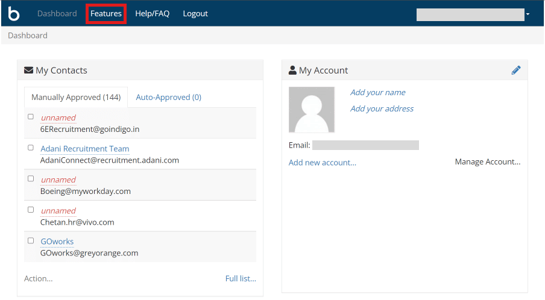Screen dimensions: 545x300
Task: Open the Full list... link
Action: [241, 278]
